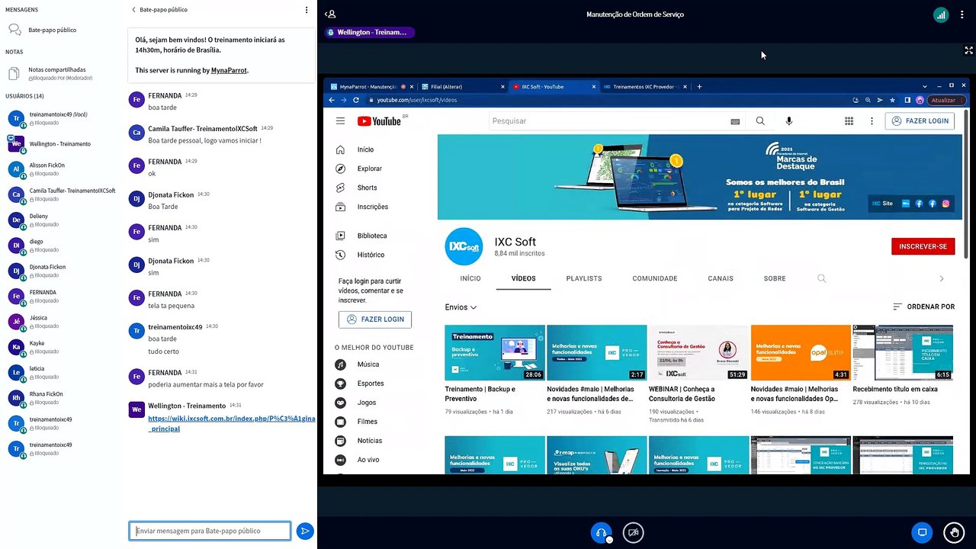Open Bate-papo público in the Mensagens list
This screenshot has width=976, height=549.
[53, 30]
